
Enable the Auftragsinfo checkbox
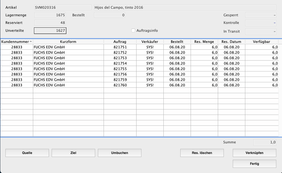tap(133, 31)
